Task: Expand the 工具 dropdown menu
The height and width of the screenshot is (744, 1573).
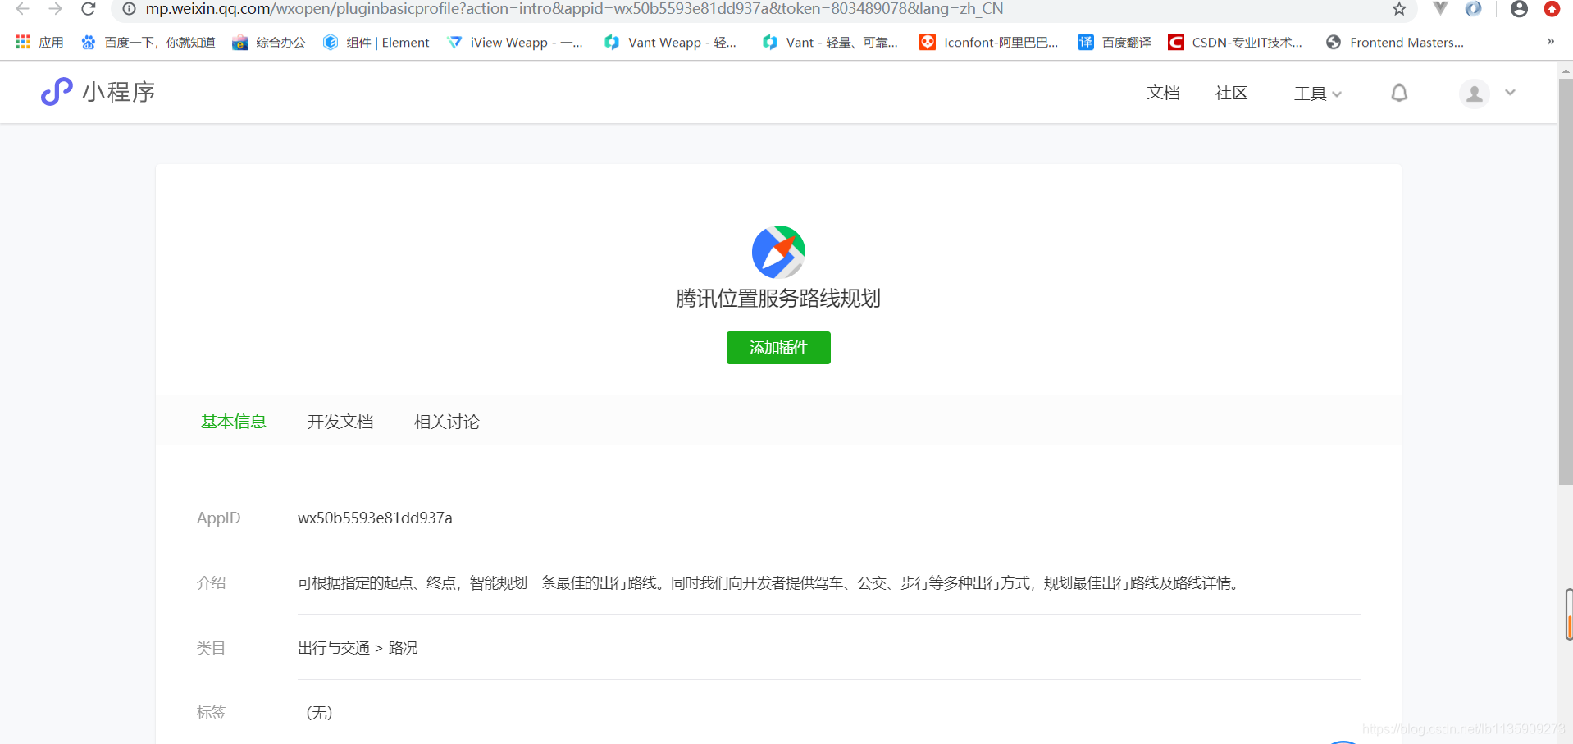Action: pyautogui.click(x=1318, y=94)
